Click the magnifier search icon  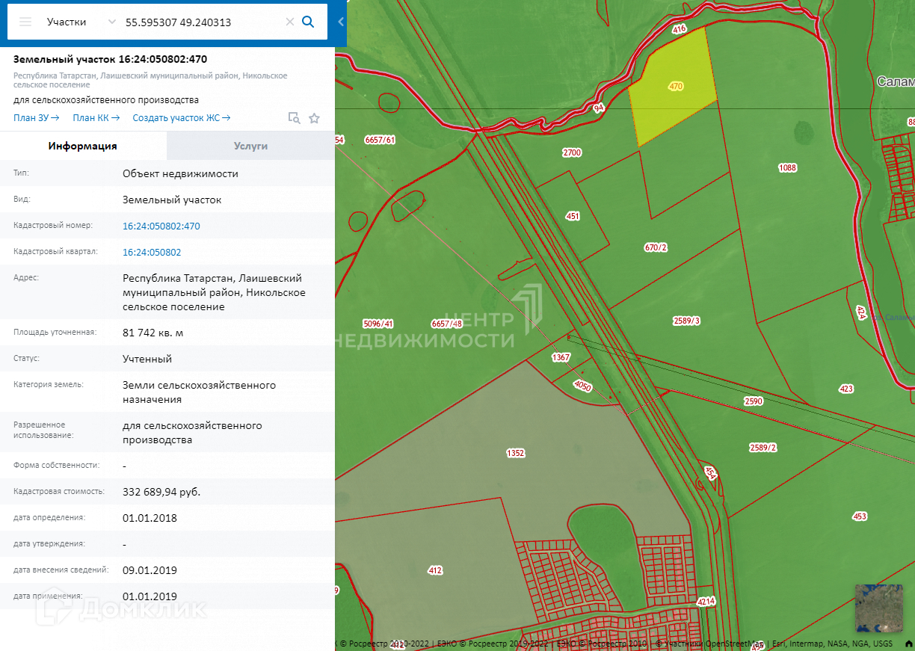coord(308,22)
